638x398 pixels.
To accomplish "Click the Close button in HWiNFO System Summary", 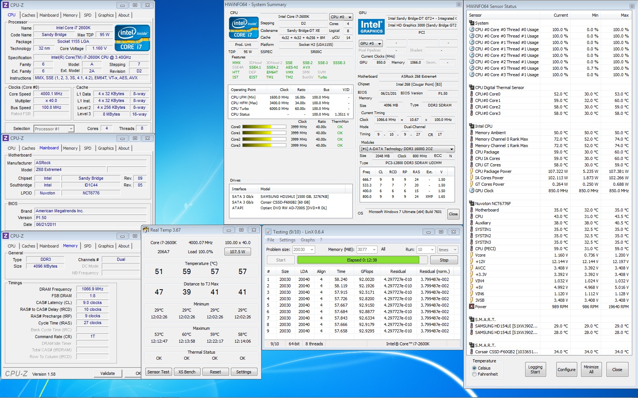I will (453, 214).
